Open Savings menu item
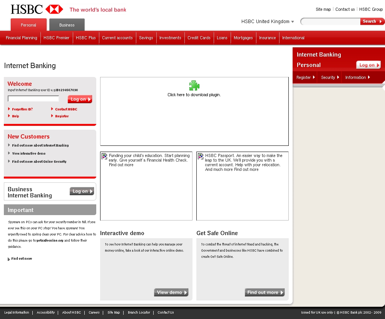 point(146,38)
